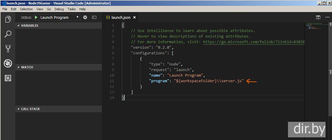Screen dimensions: 332x140
Task: Split the editor with top-right icon
Action: (318, 17)
